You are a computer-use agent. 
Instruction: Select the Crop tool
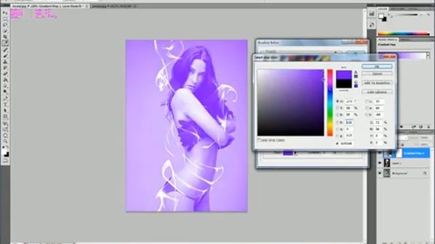tap(5, 37)
